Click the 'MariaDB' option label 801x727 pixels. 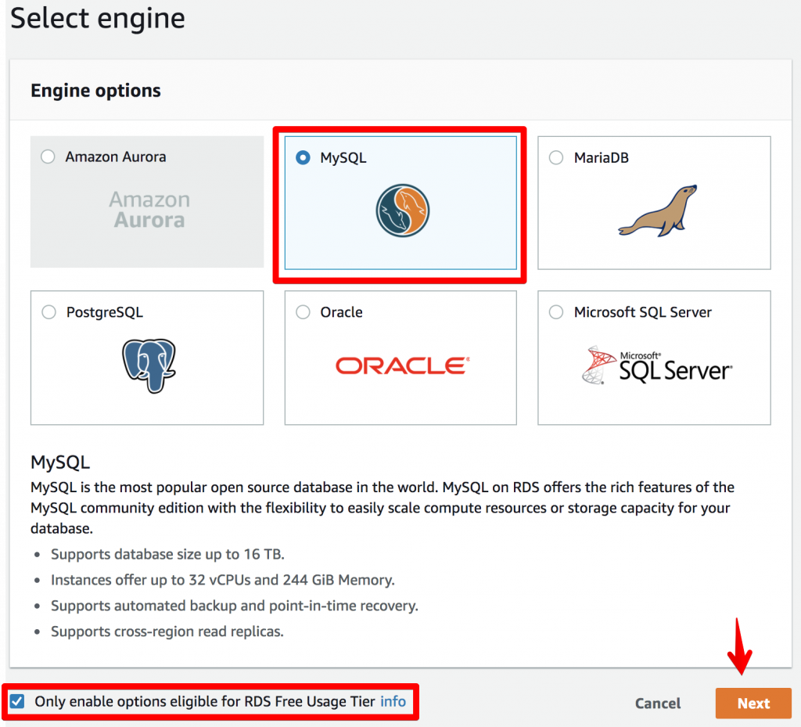pyautogui.click(x=602, y=157)
